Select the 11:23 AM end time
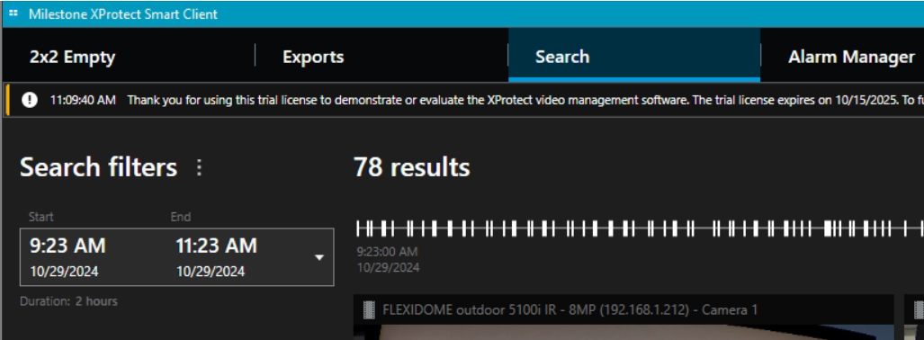Screen dimensions: 924x340 coord(216,246)
